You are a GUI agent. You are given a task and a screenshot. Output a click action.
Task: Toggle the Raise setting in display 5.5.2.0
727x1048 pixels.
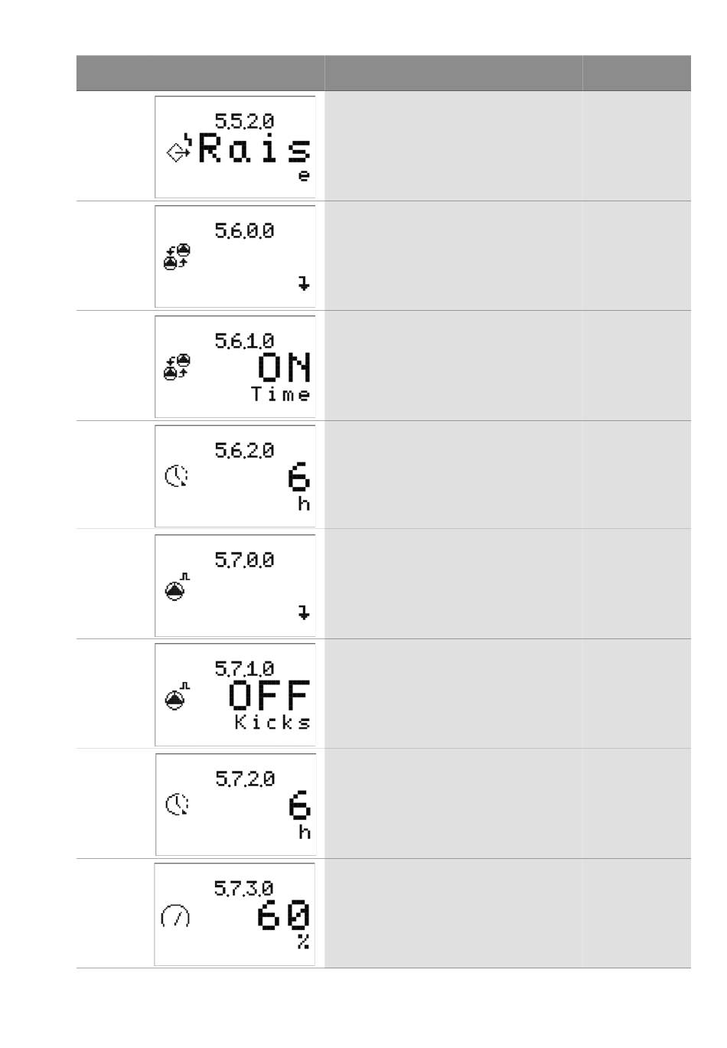click(x=255, y=156)
